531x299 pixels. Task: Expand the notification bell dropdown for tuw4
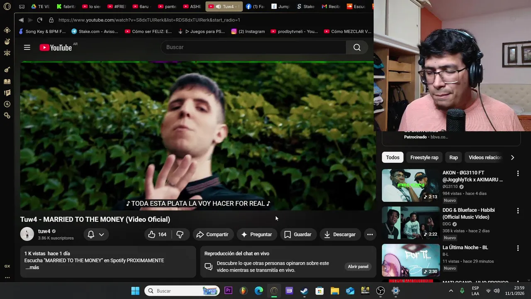(96, 235)
